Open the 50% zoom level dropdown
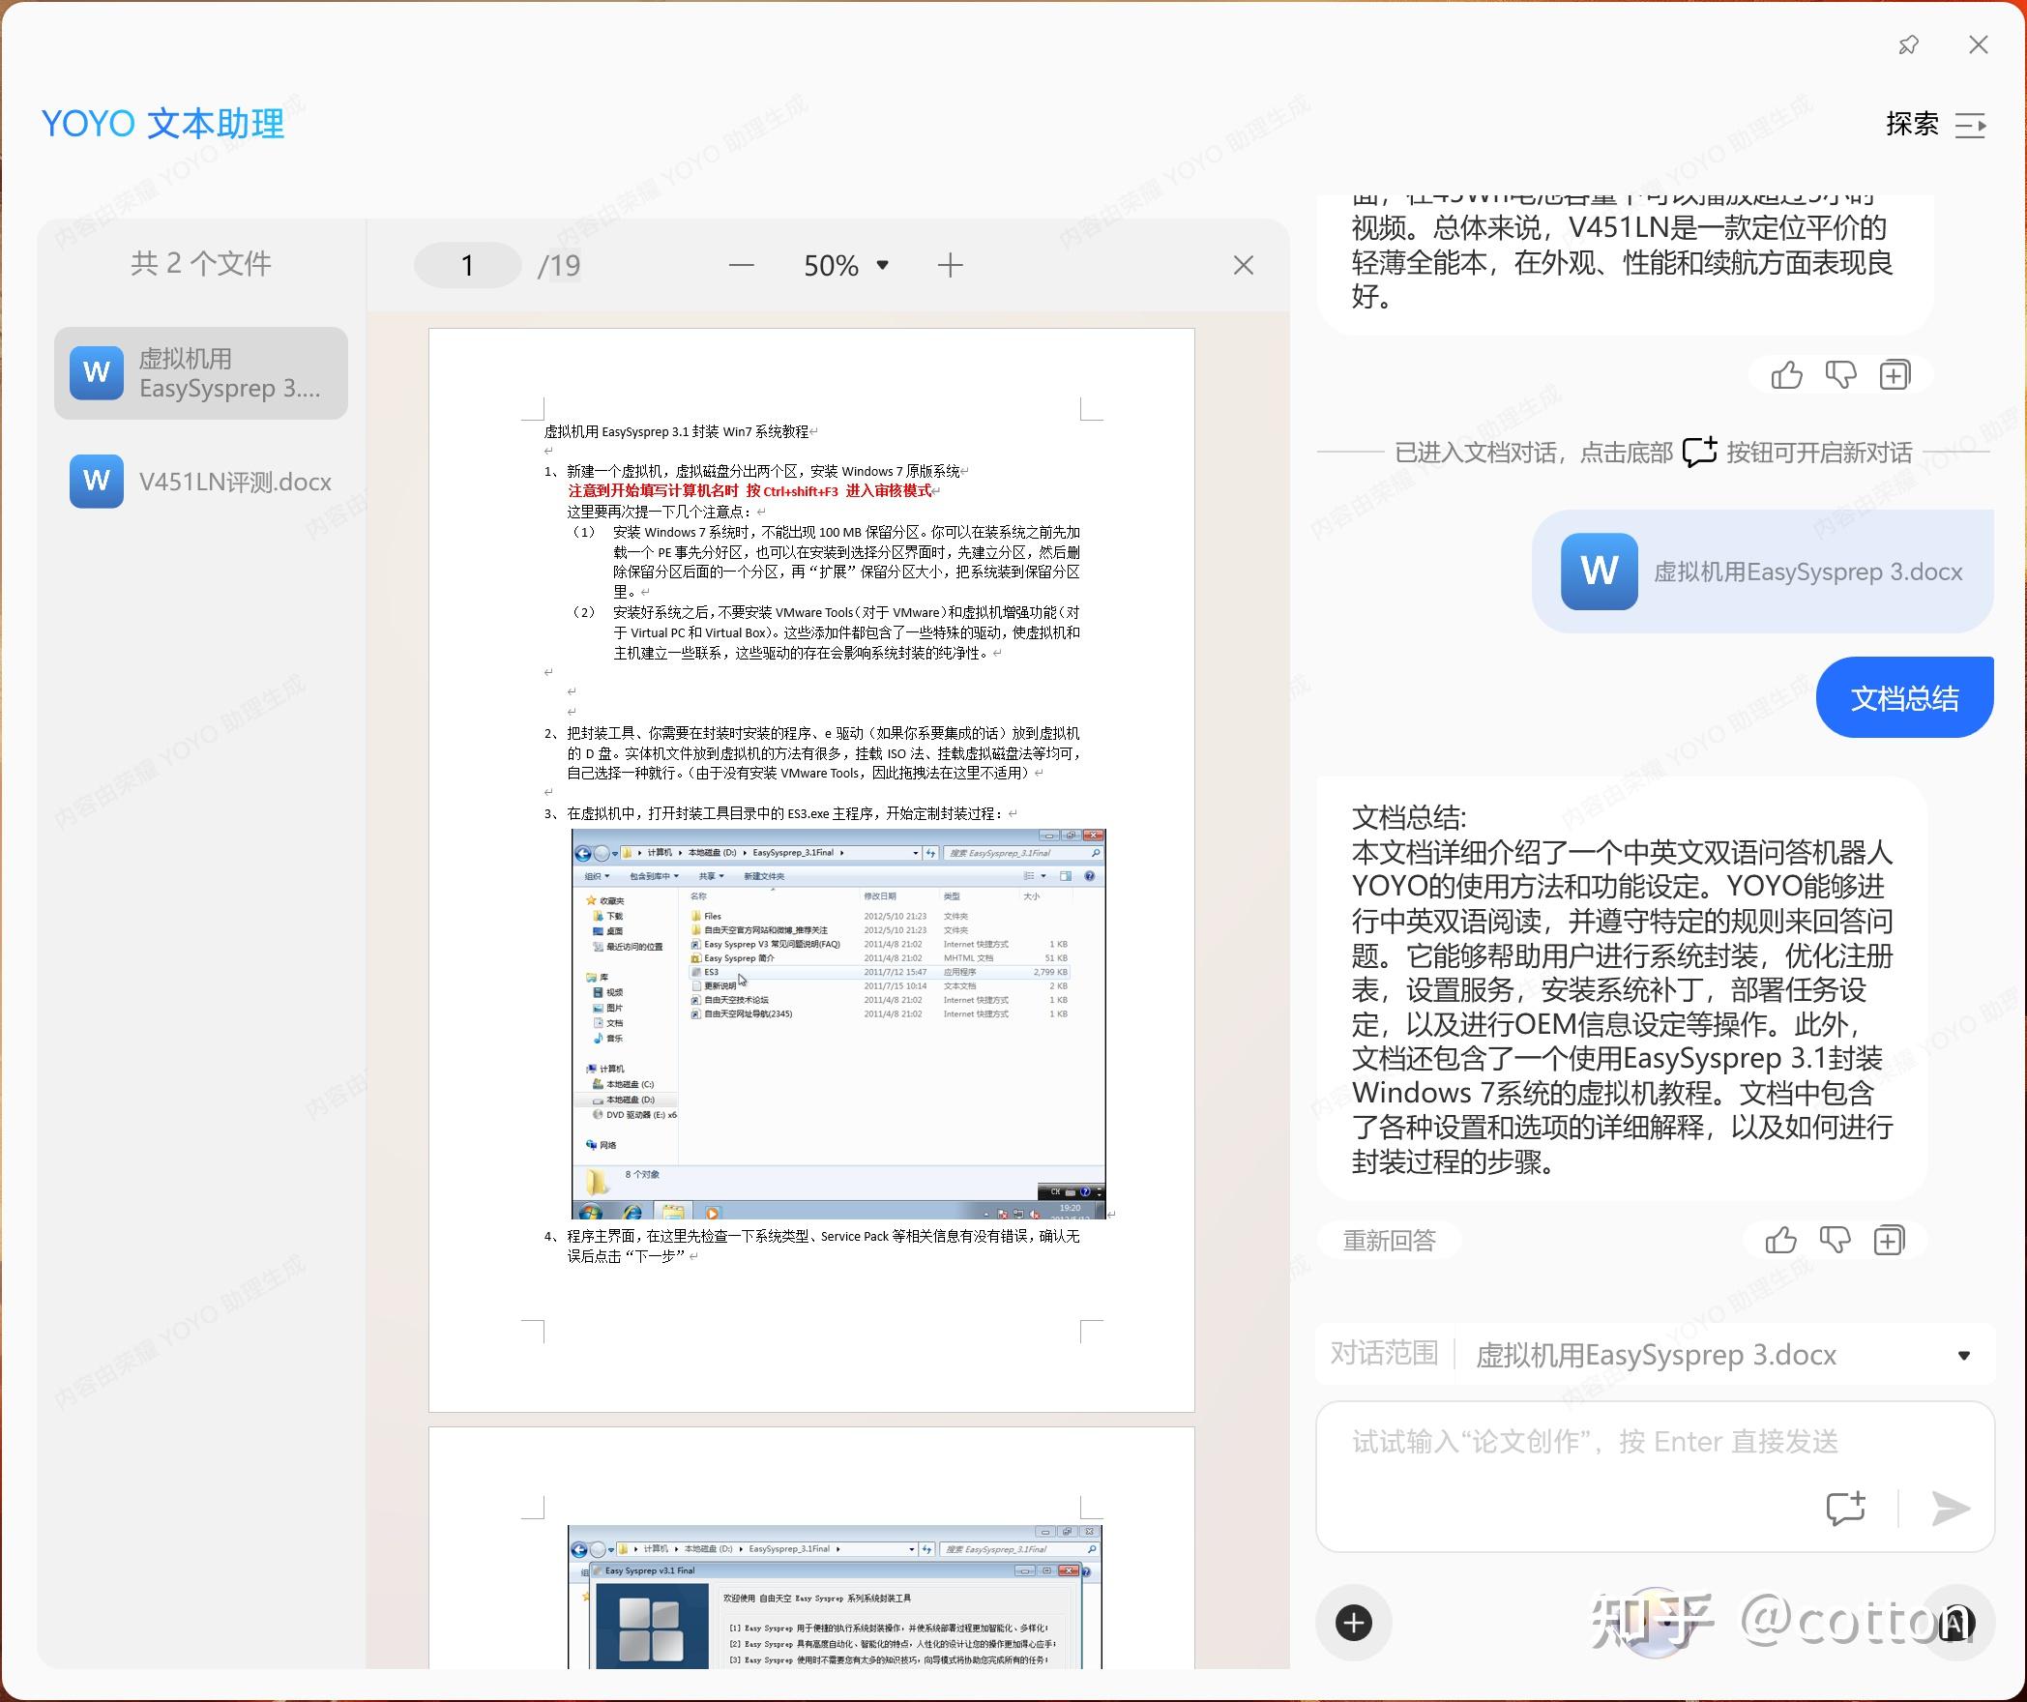Image resolution: width=2027 pixels, height=1702 pixels. tap(846, 265)
